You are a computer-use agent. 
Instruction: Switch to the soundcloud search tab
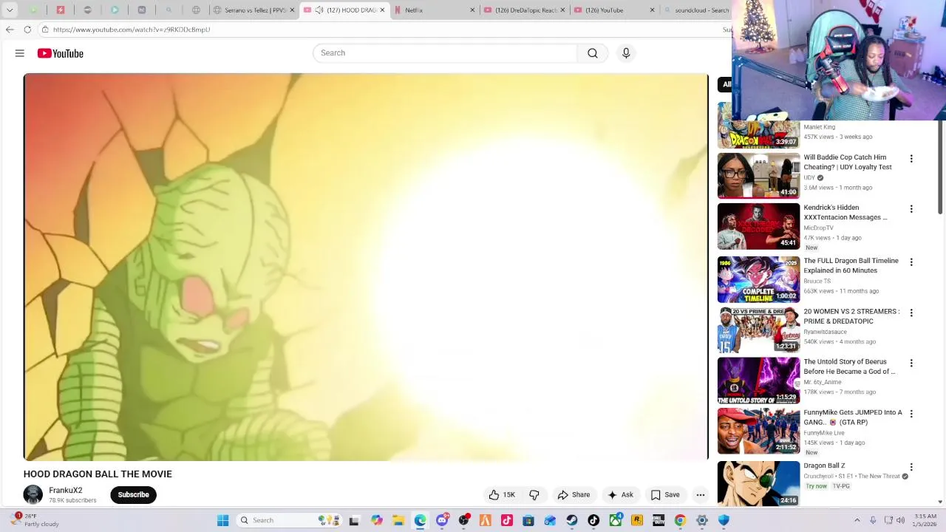pyautogui.click(x=695, y=10)
